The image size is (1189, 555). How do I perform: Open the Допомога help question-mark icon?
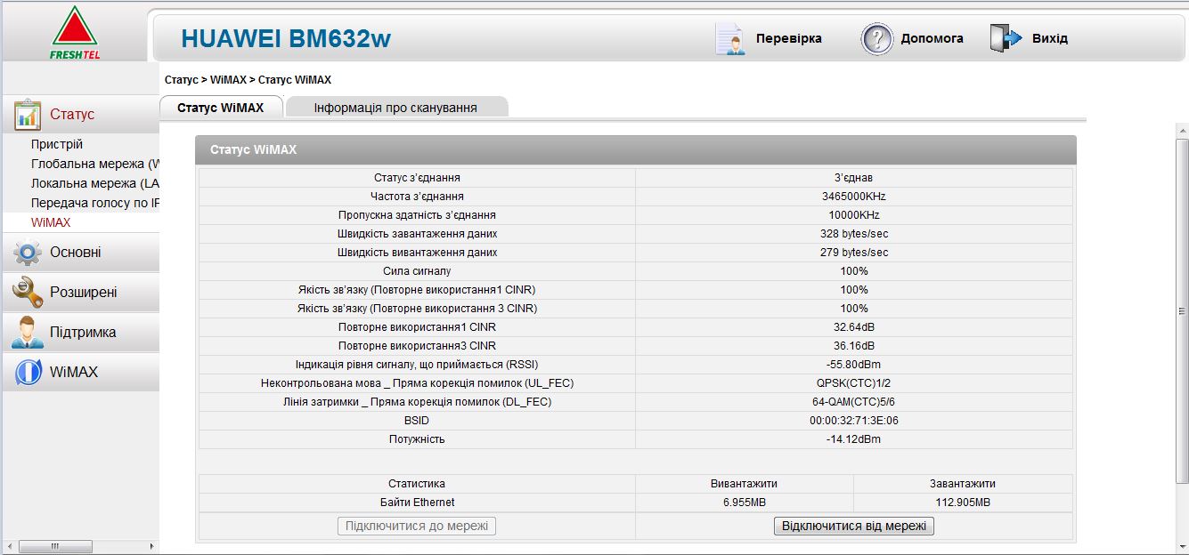pos(877,39)
